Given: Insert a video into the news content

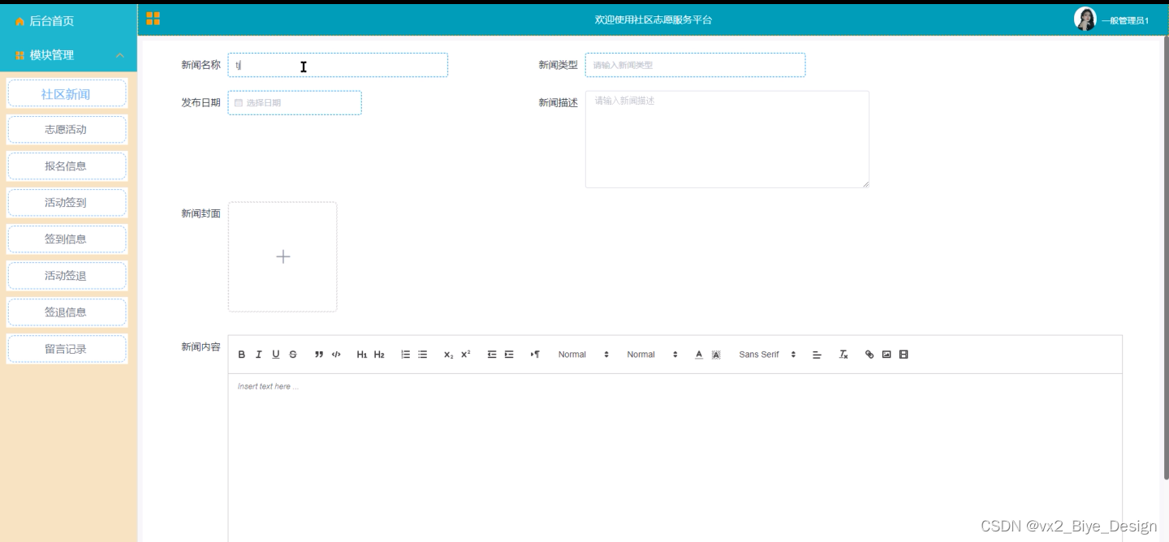Looking at the screenshot, I should pyautogui.click(x=904, y=355).
